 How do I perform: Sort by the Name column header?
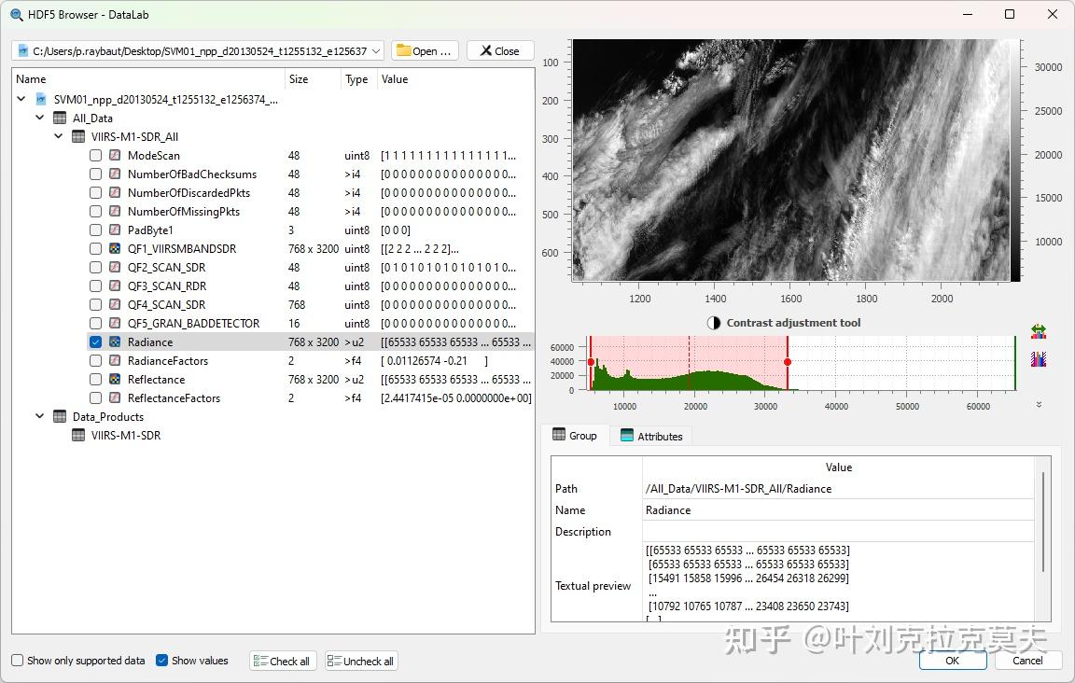148,79
